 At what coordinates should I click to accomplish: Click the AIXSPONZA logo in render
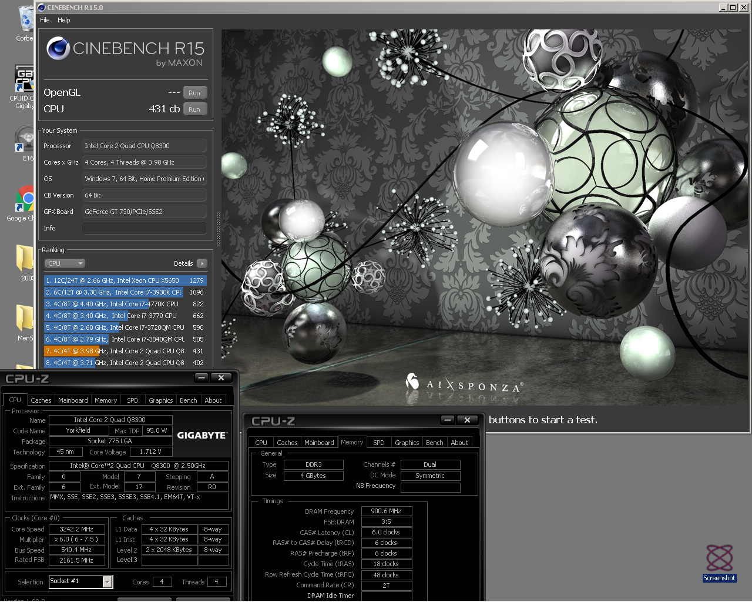click(464, 384)
